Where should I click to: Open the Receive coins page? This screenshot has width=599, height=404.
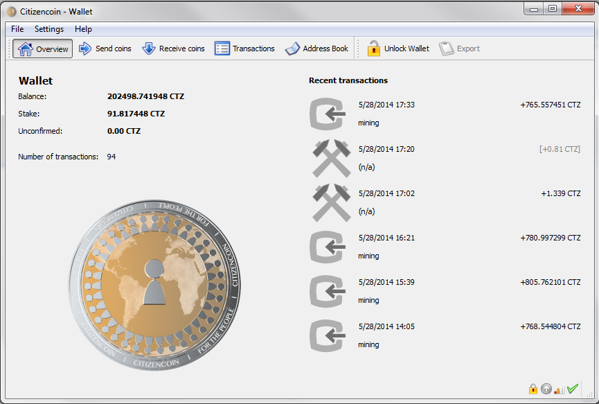[x=173, y=49]
